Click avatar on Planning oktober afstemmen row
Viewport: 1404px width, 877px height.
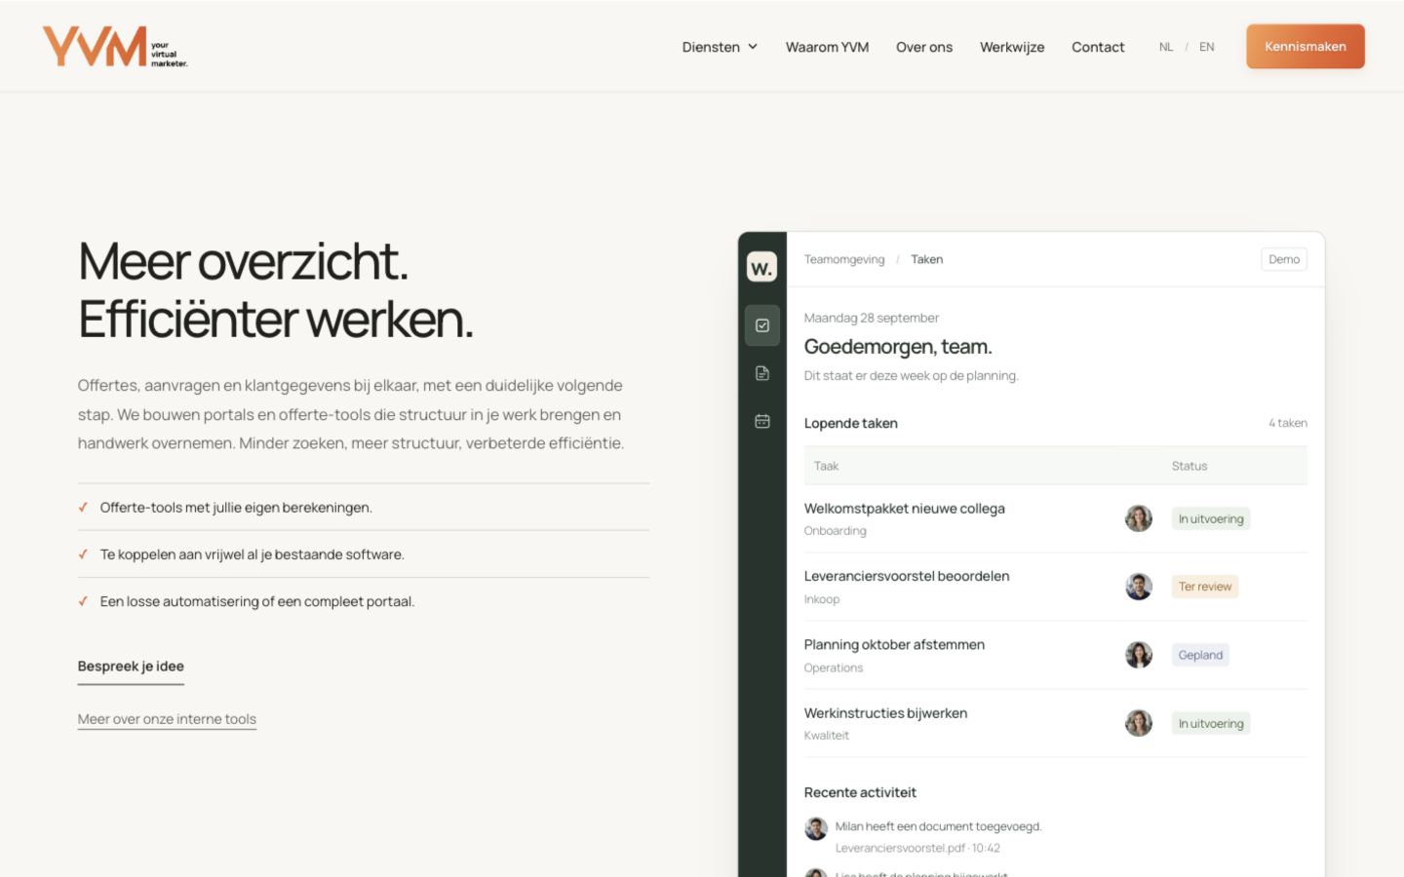click(1139, 655)
